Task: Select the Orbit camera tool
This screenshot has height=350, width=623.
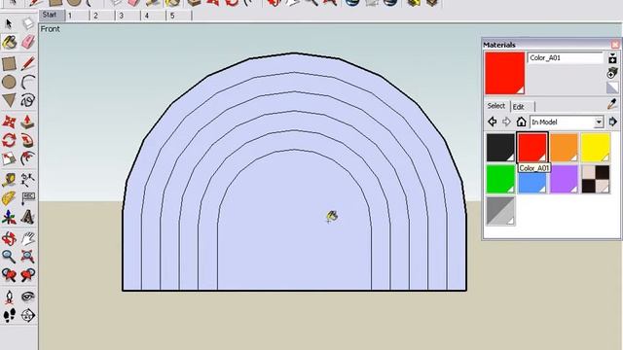Action: click(9, 238)
